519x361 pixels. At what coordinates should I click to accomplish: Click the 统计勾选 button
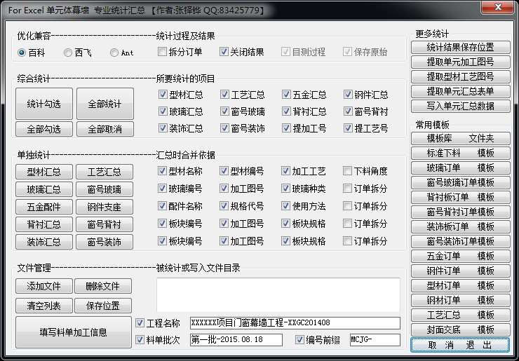pyautogui.click(x=43, y=104)
